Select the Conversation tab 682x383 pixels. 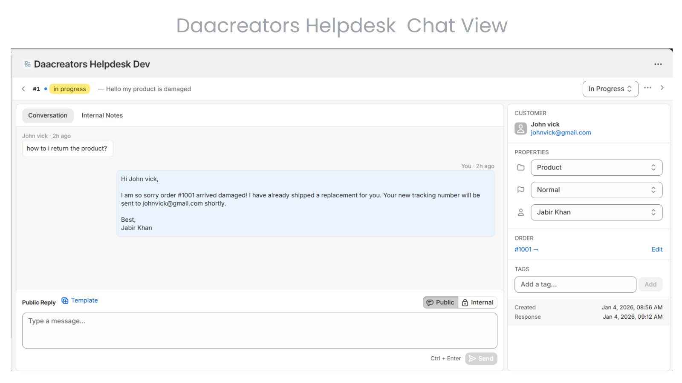(47, 115)
